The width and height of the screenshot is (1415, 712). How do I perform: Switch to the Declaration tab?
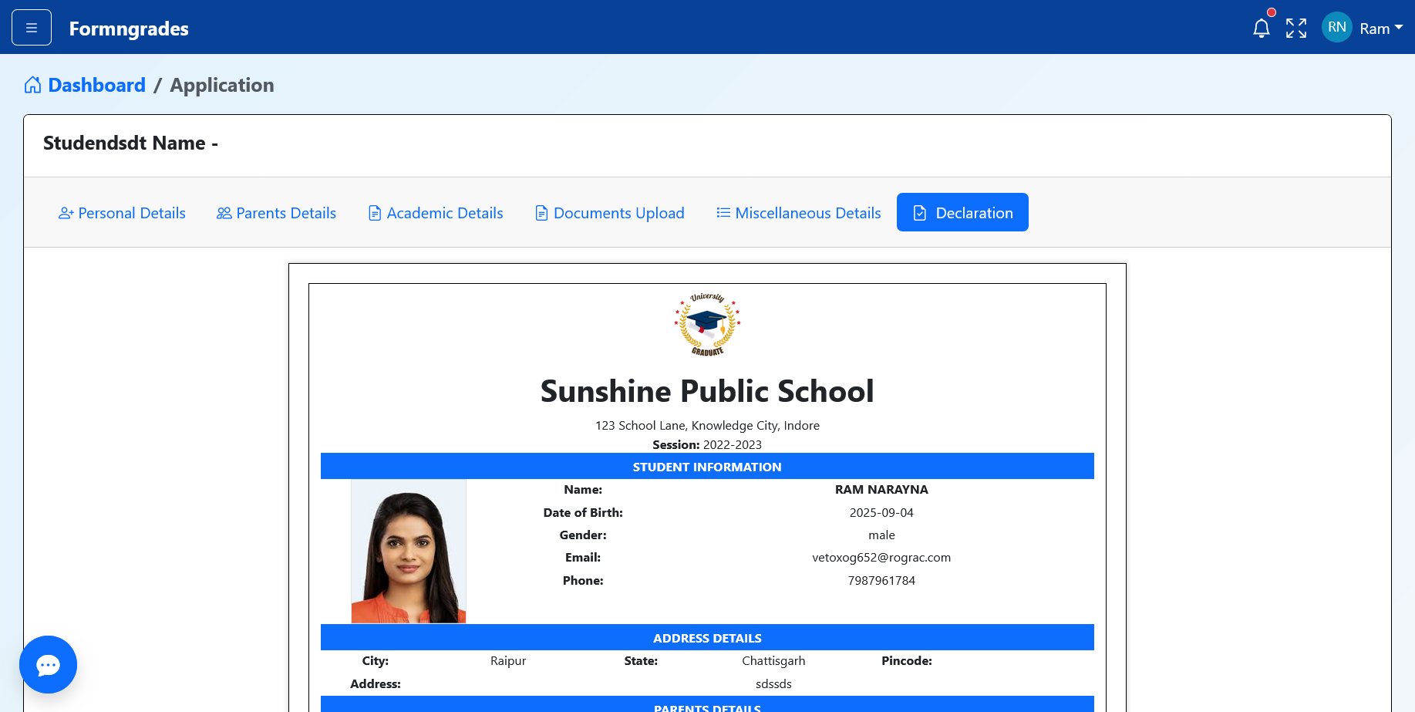962,212
